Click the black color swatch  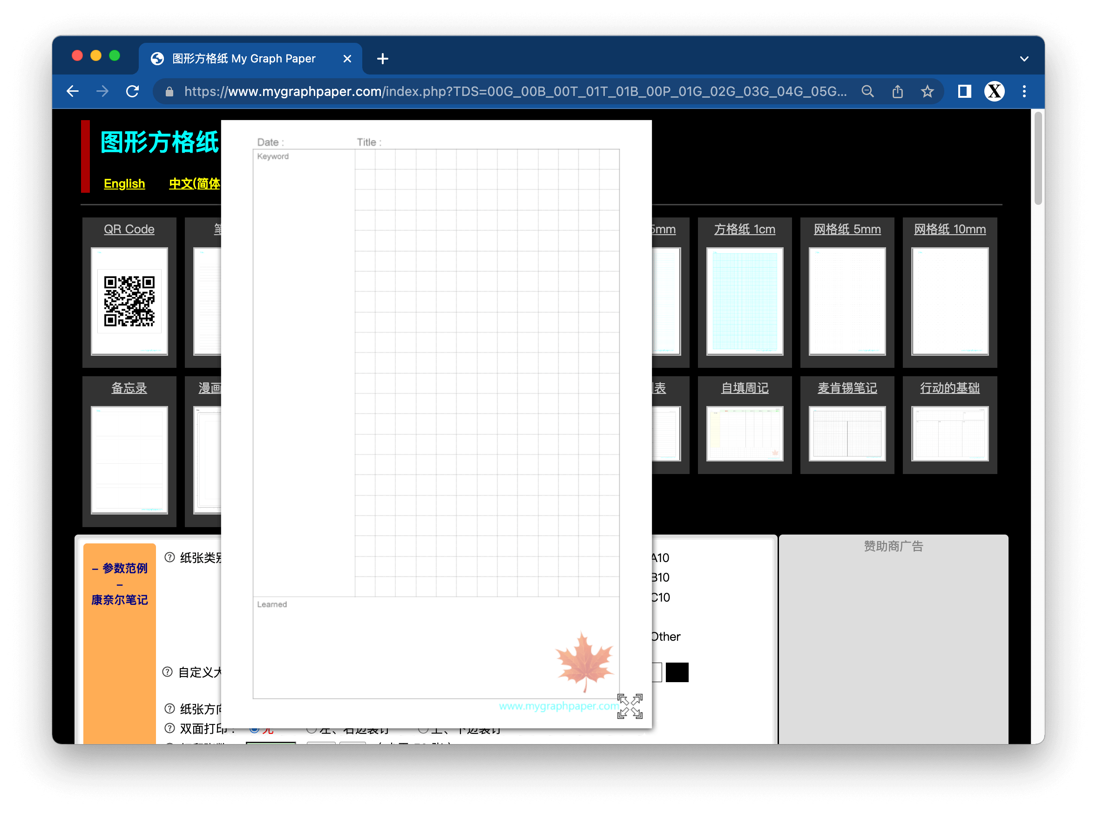(678, 672)
